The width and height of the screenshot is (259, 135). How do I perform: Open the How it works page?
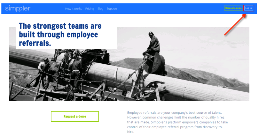point(73,9)
